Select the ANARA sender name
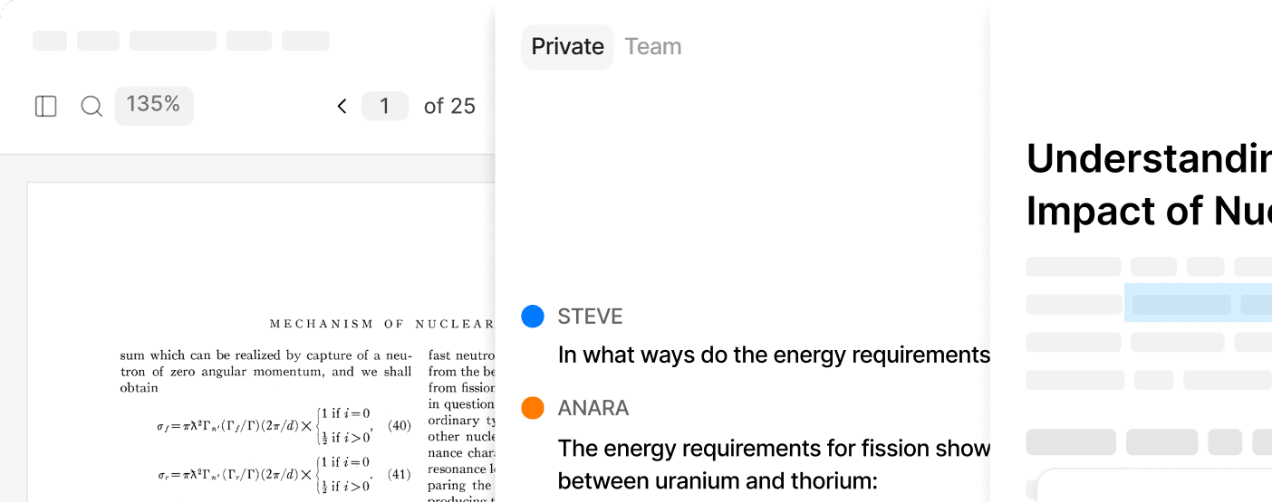1272x502 pixels. (x=593, y=408)
